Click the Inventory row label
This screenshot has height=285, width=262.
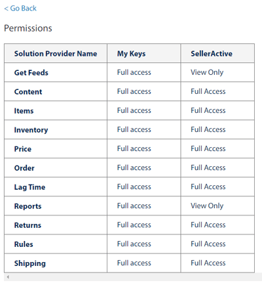pos(31,130)
